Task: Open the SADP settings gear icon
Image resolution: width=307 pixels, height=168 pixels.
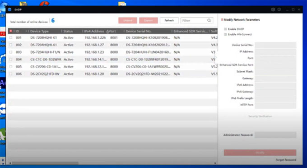Action: coord(273,9)
